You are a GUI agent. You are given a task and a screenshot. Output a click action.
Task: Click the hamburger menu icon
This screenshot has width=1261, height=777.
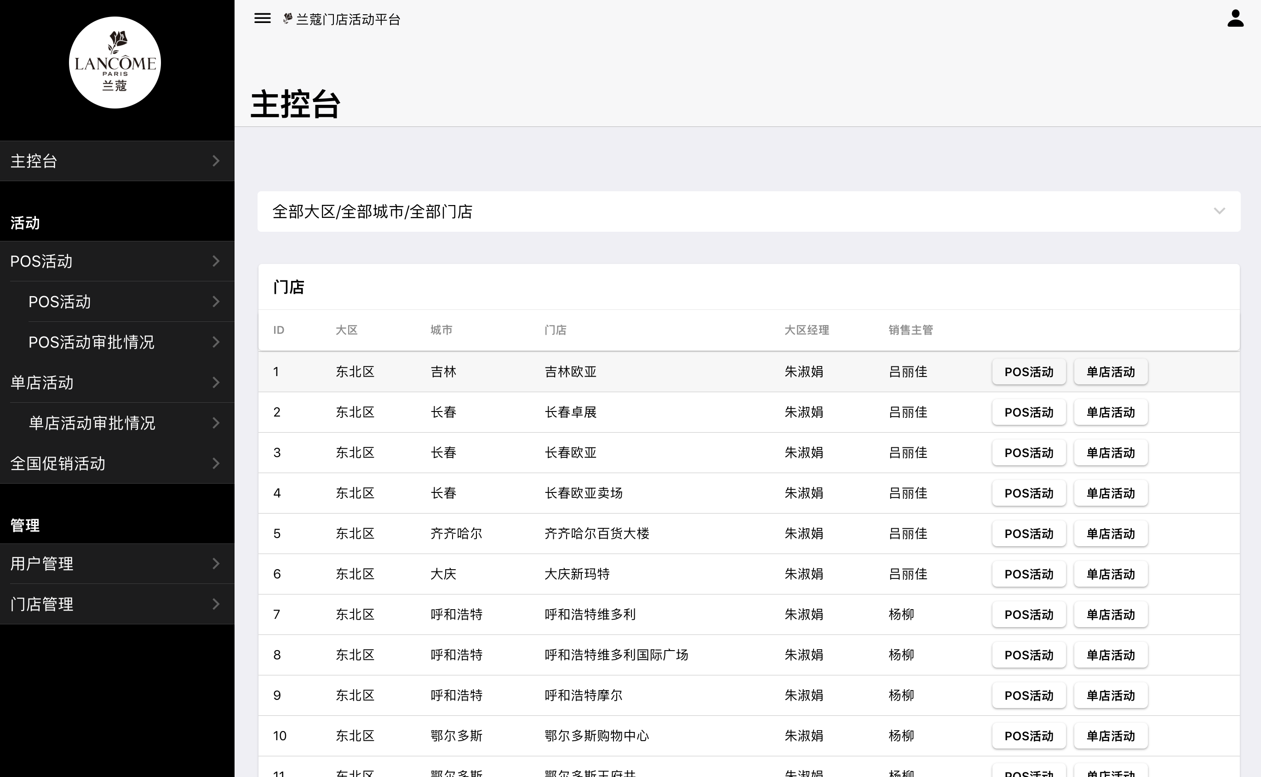point(262,18)
